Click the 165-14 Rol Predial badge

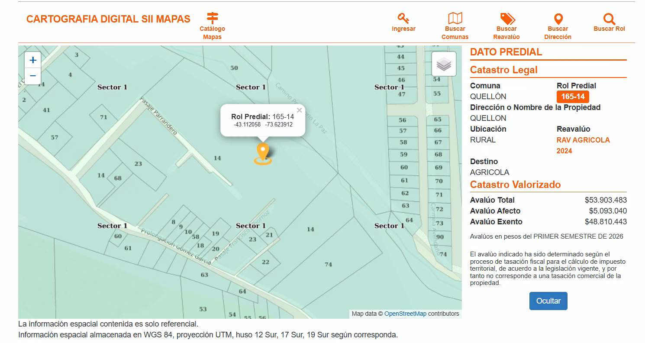tap(573, 97)
